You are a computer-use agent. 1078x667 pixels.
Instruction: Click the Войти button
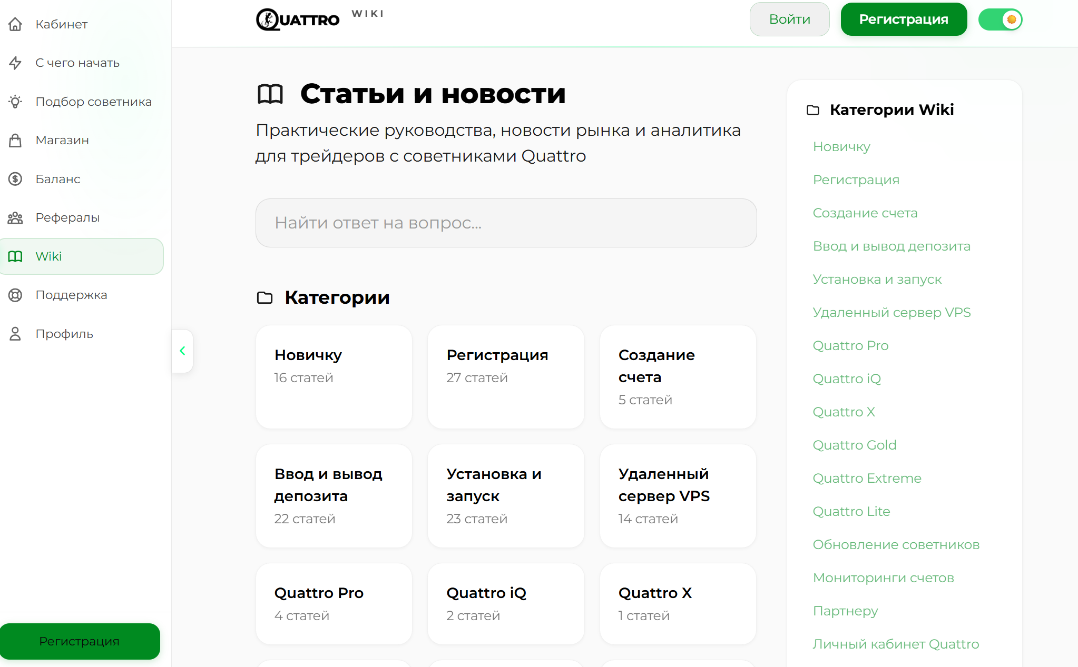[789, 19]
